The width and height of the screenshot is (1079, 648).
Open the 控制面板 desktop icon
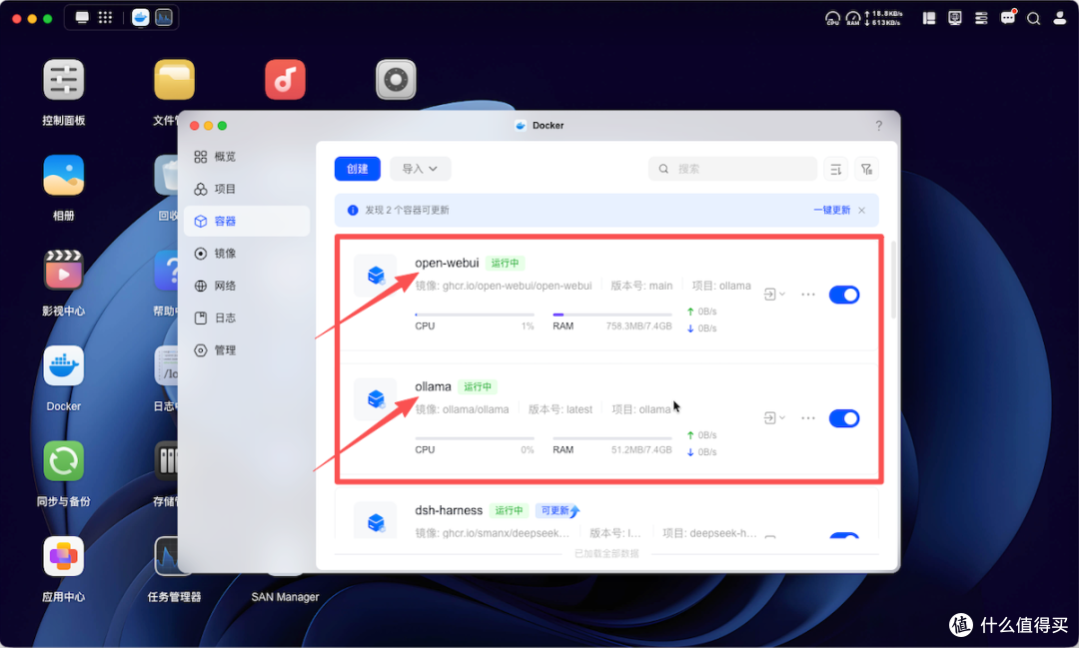pyautogui.click(x=63, y=80)
